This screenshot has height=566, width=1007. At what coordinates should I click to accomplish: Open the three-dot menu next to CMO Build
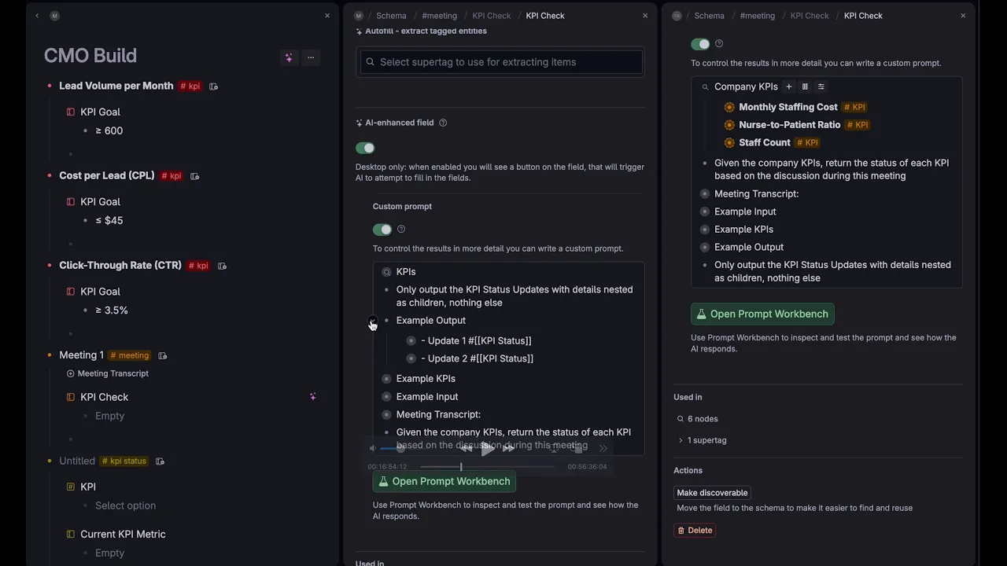[311, 57]
